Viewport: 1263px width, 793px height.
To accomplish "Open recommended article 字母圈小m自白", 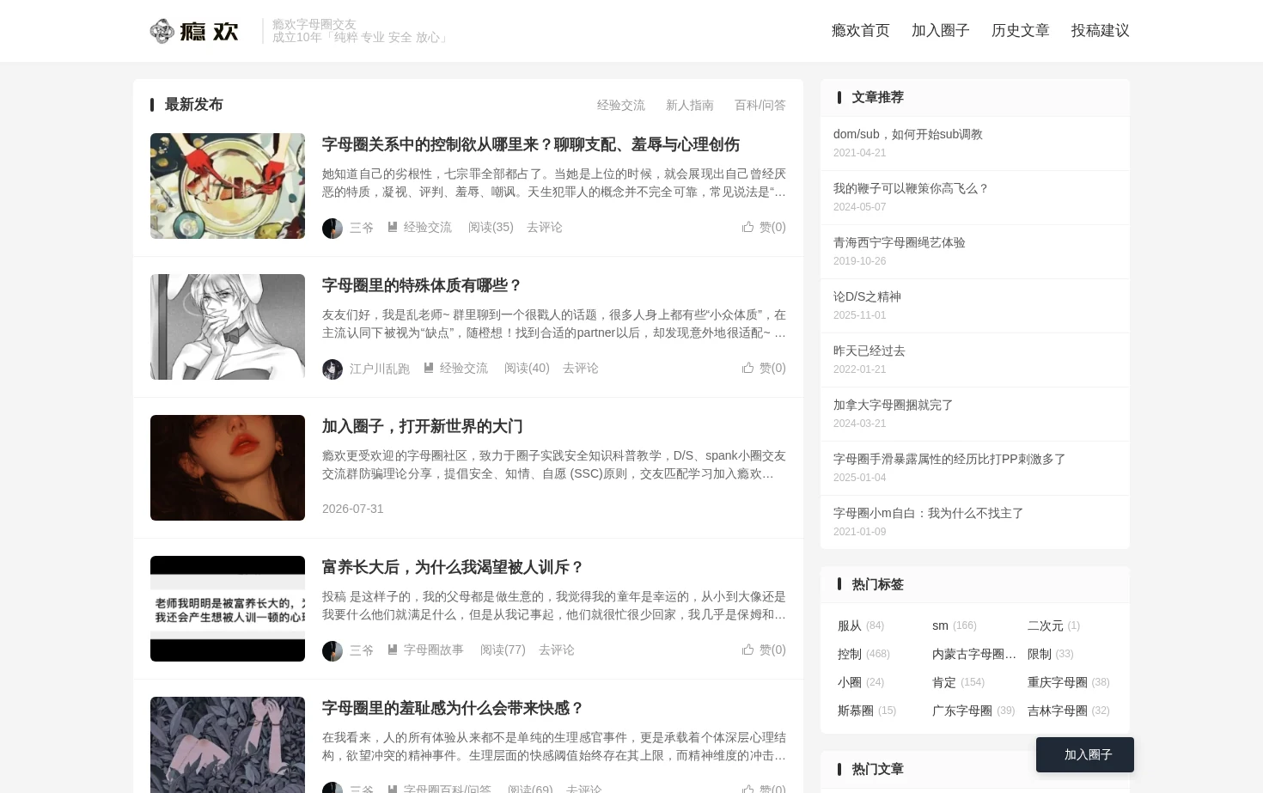I will 928,513.
